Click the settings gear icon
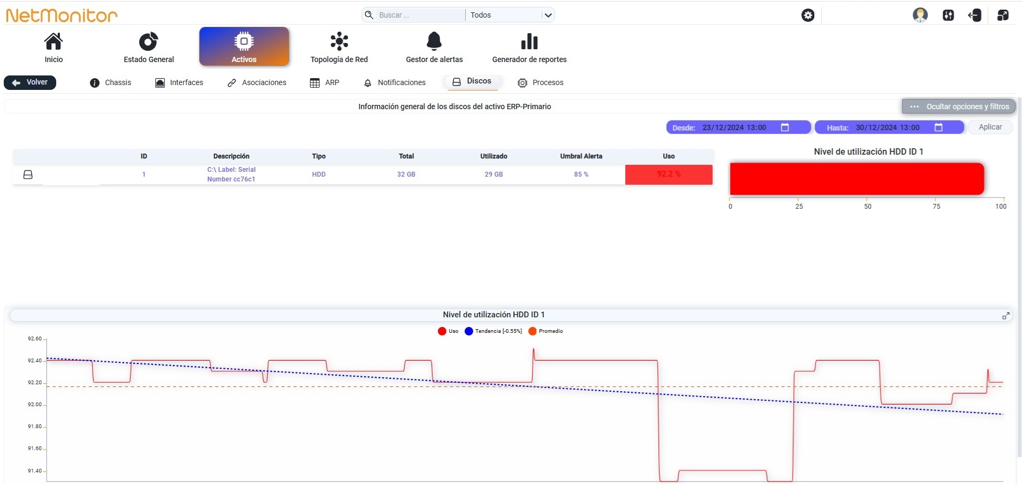Screen dimensions: 1023x487 coord(808,15)
